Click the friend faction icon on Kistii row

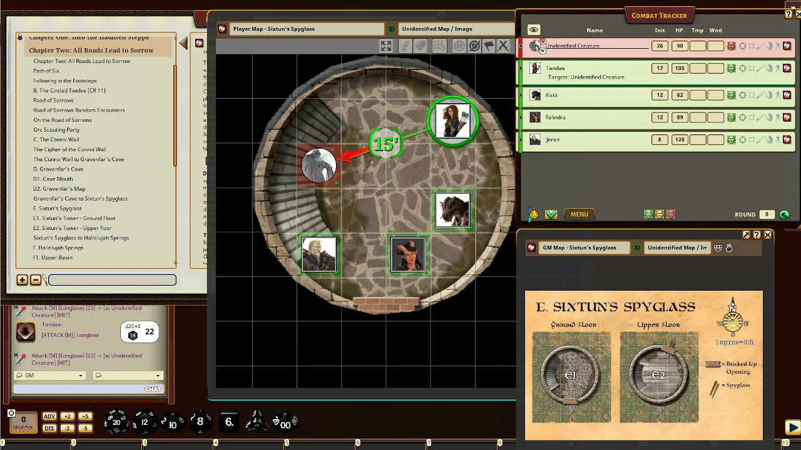pos(731,95)
